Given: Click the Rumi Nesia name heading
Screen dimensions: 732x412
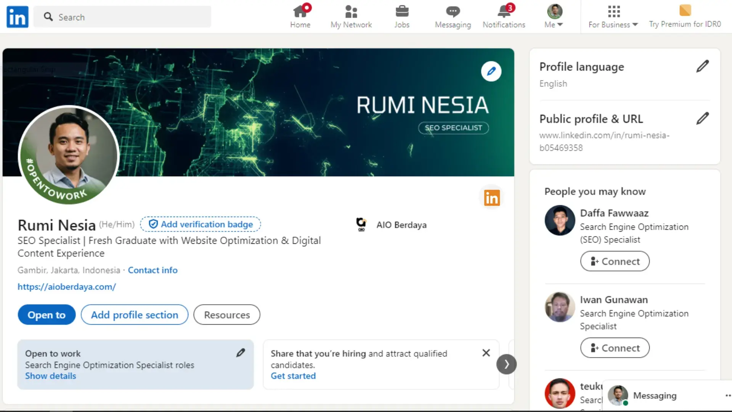Looking at the screenshot, I should tap(56, 225).
